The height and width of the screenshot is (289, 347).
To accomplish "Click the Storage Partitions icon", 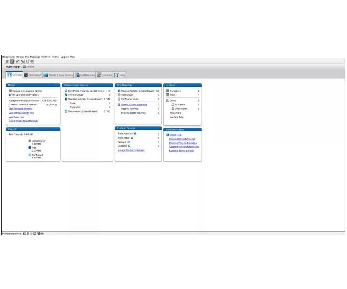I will 119,91.
